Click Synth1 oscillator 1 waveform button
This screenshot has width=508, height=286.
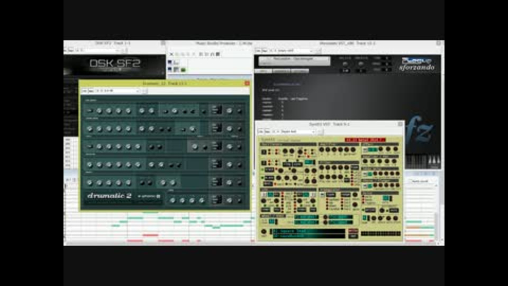point(264,152)
